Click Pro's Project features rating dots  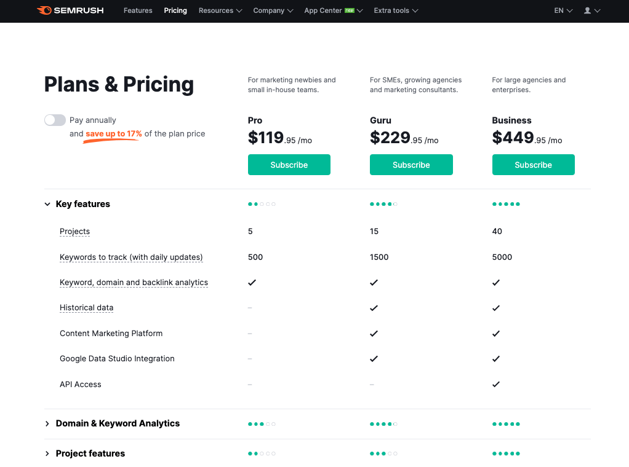262,453
